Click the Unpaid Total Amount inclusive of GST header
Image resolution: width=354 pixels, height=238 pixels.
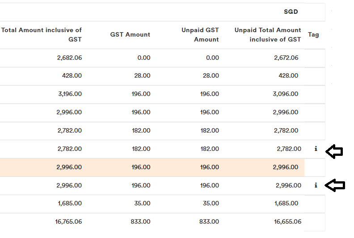267,35
